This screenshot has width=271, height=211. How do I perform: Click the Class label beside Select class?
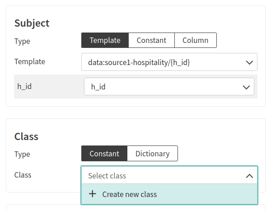point(23,174)
